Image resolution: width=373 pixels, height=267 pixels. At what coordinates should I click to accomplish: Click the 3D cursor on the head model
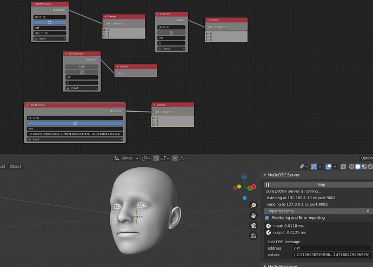pos(137,217)
